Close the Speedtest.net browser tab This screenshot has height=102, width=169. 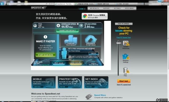pos(73,4)
